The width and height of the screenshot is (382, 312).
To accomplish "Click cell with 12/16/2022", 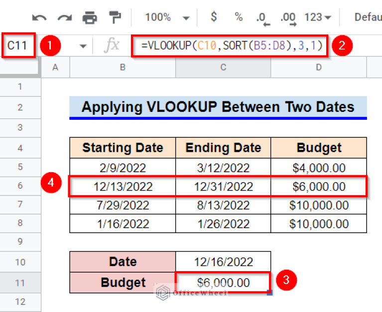I will tap(223, 262).
